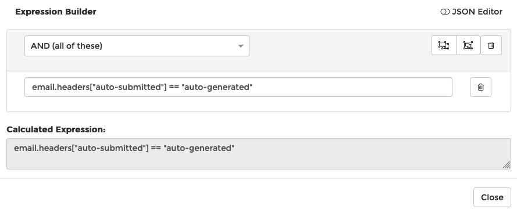Select the "AND (all of these)" text
This screenshot has width=517, height=213.
(67, 46)
